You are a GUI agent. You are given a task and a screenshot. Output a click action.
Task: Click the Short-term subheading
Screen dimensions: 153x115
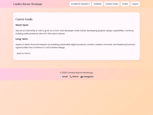22,25
